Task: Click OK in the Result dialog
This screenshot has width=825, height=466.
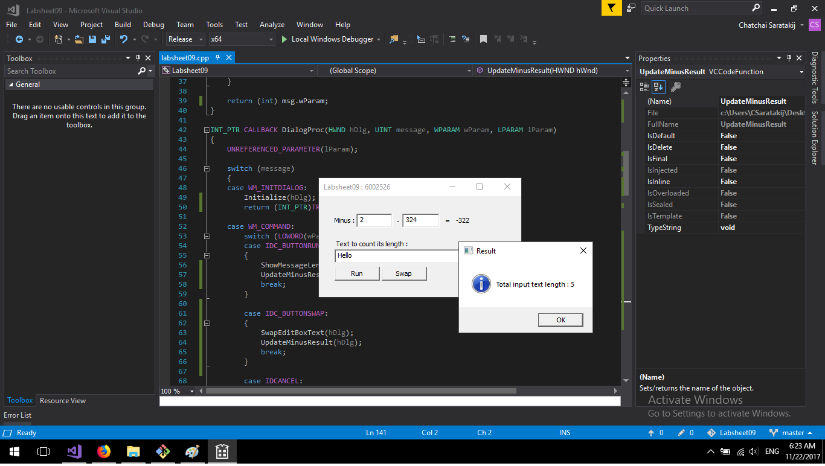Action: (x=560, y=320)
